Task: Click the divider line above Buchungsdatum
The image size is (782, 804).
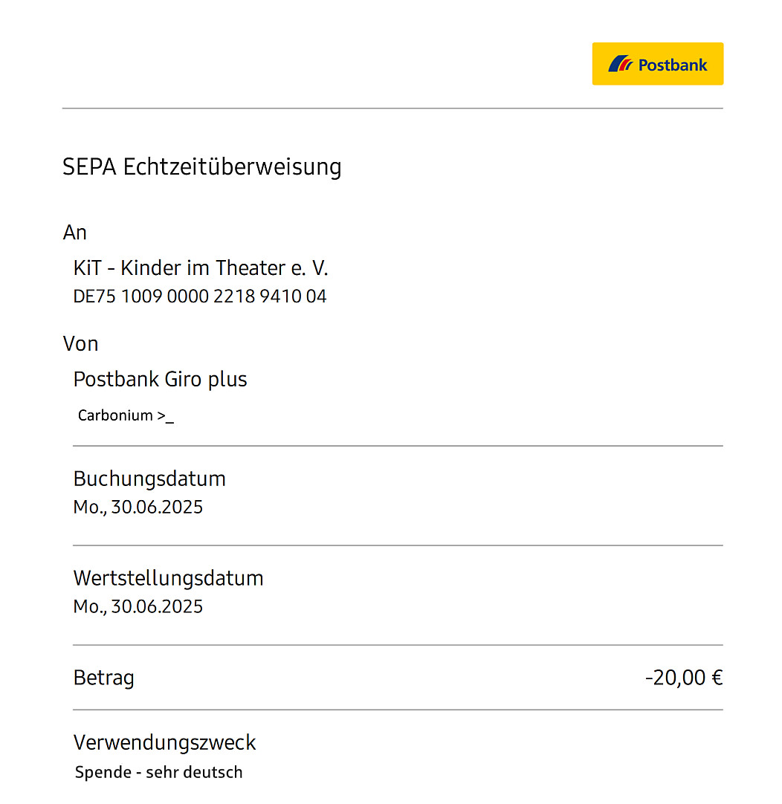Action: [x=398, y=446]
